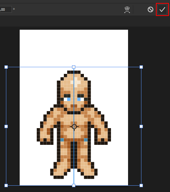Switch to warp mode icon
This screenshot has width=170, height=192.
pos(127,10)
